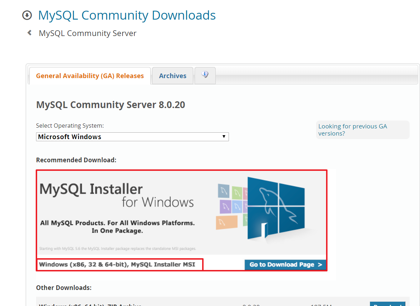Click the purple product tile in banner
This screenshot has height=306, width=420.
(225, 206)
